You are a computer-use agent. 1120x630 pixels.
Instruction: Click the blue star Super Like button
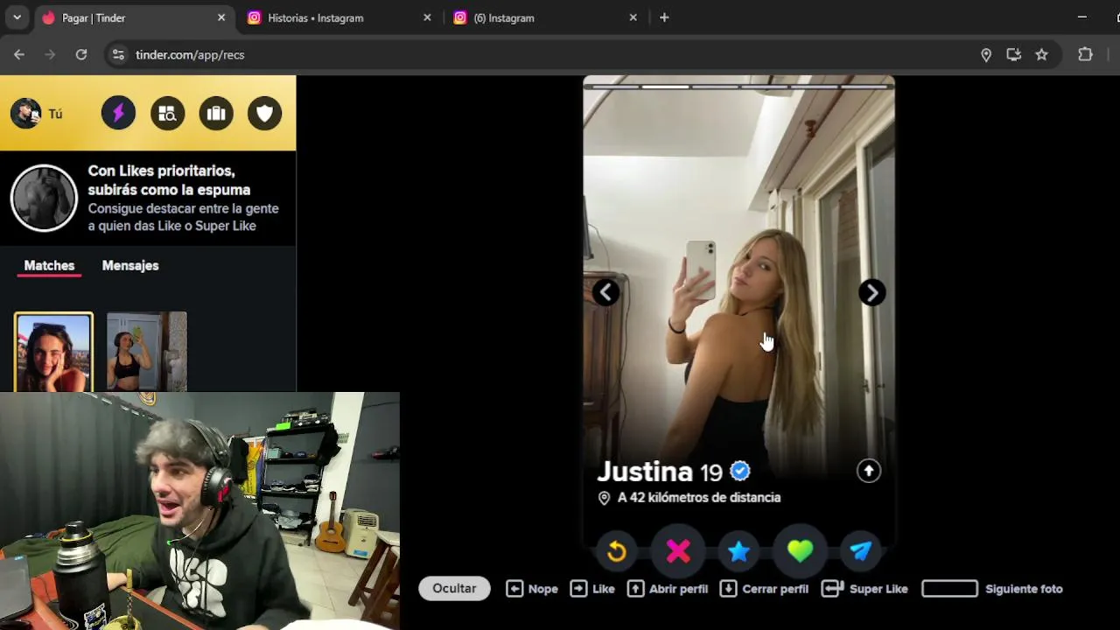pos(739,550)
